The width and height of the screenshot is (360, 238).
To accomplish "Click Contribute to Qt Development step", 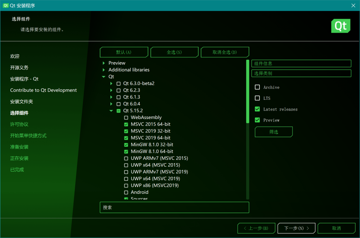I will point(43,90).
